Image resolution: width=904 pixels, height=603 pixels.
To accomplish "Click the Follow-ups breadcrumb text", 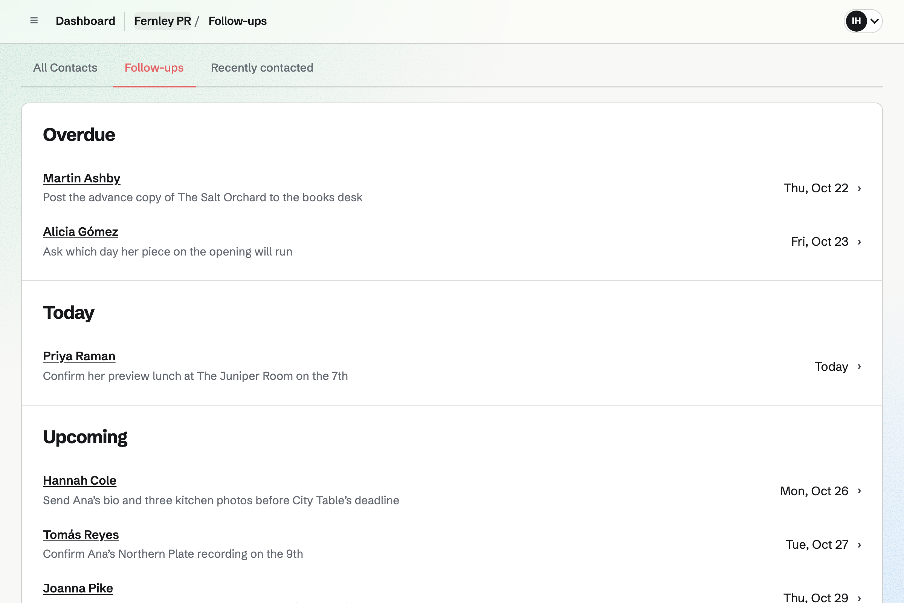I will pos(238,21).
